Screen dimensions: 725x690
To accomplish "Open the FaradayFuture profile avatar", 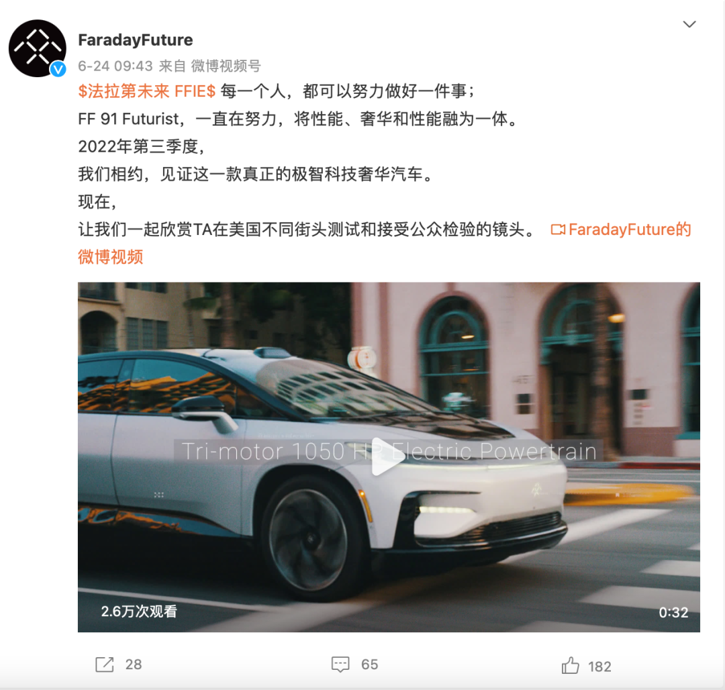I will tap(38, 48).
